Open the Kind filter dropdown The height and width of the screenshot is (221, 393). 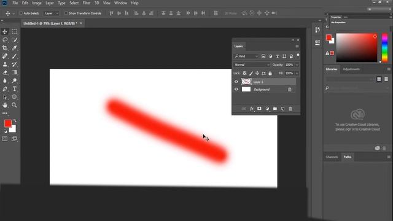tap(246, 56)
